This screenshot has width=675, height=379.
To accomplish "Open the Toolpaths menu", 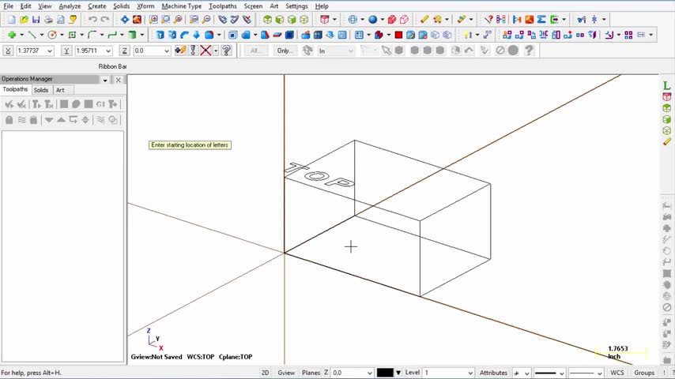I will pyautogui.click(x=223, y=6).
